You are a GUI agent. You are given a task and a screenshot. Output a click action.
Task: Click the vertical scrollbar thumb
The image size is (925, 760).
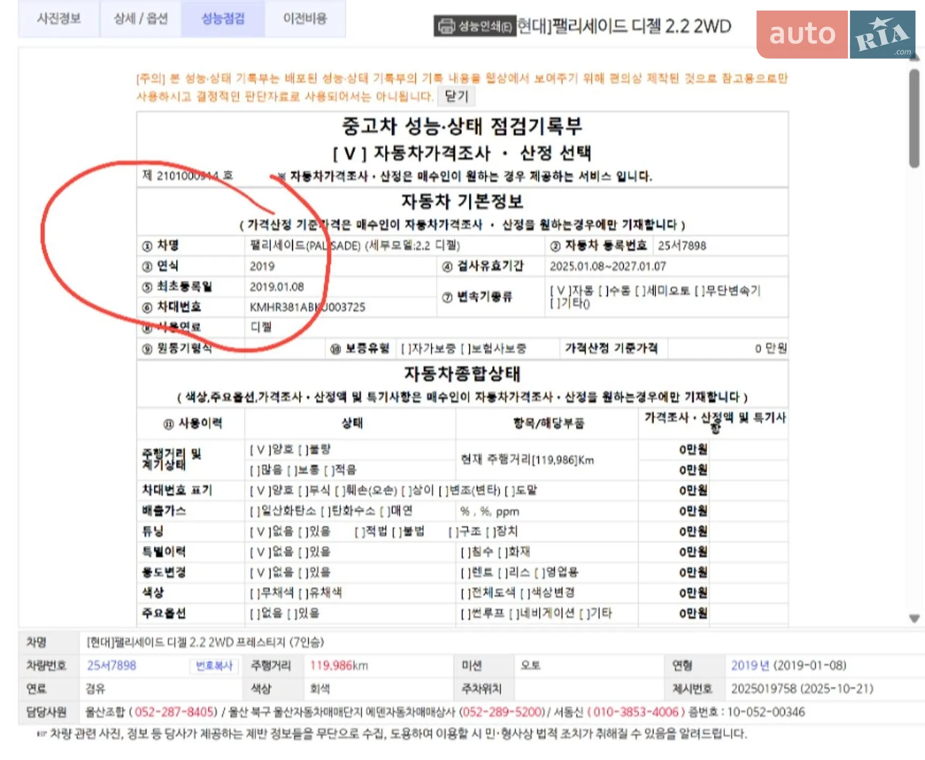[x=914, y=119]
